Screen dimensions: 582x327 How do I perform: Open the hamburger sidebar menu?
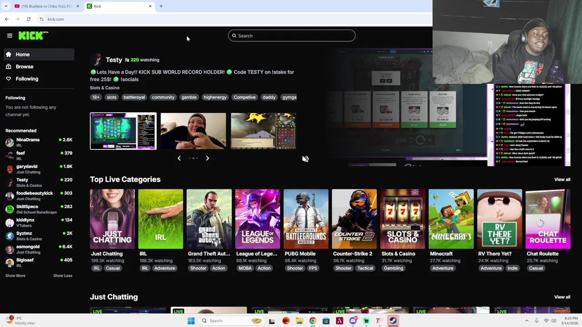[10, 35]
